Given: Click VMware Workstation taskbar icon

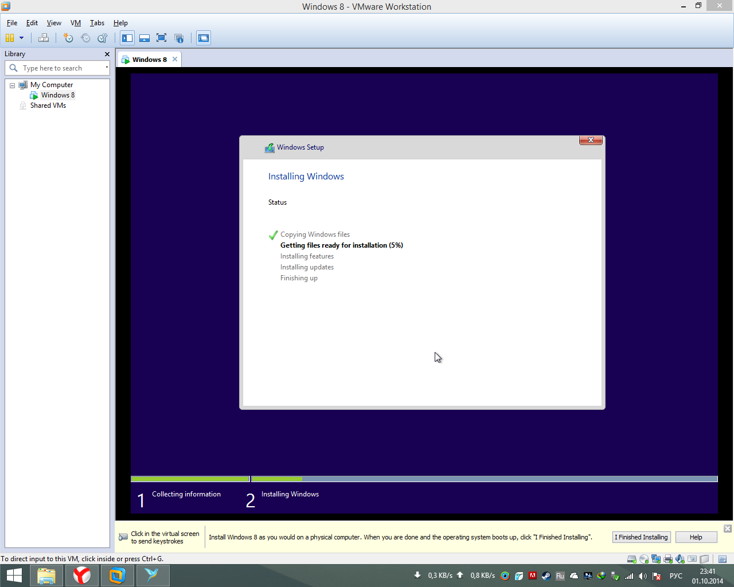Looking at the screenshot, I should pos(118,576).
